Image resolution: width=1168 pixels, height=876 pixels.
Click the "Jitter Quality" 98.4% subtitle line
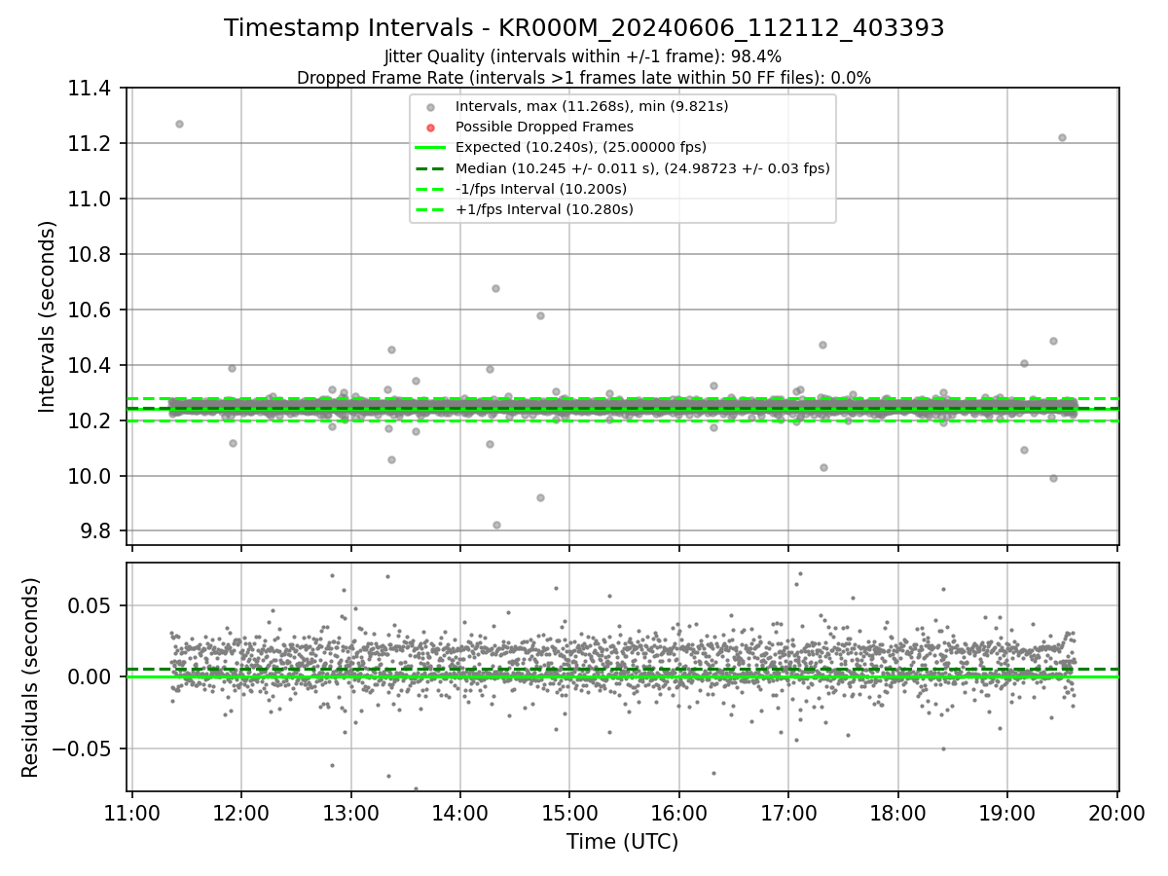pos(583,57)
